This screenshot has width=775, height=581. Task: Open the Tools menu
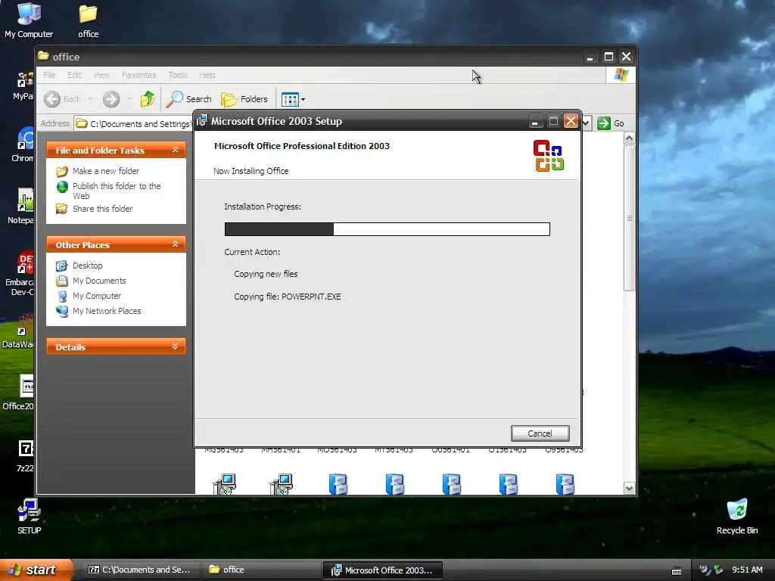(178, 75)
